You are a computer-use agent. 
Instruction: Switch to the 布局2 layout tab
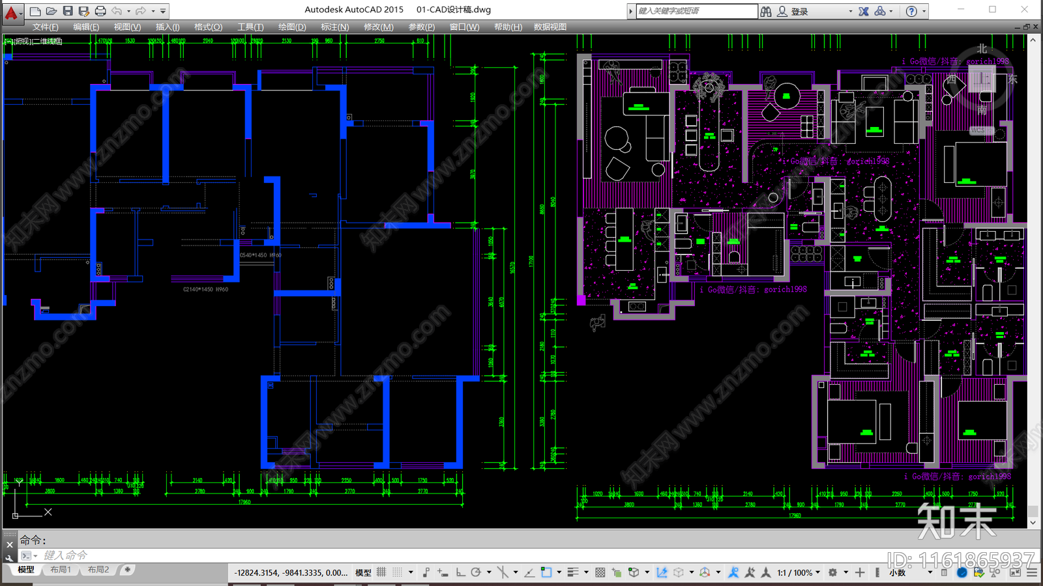tap(98, 570)
